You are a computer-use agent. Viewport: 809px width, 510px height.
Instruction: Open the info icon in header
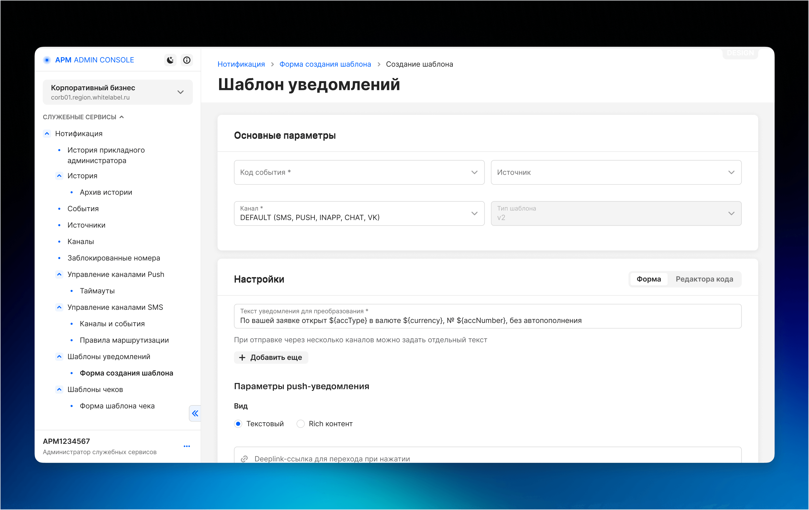tap(187, 60)
